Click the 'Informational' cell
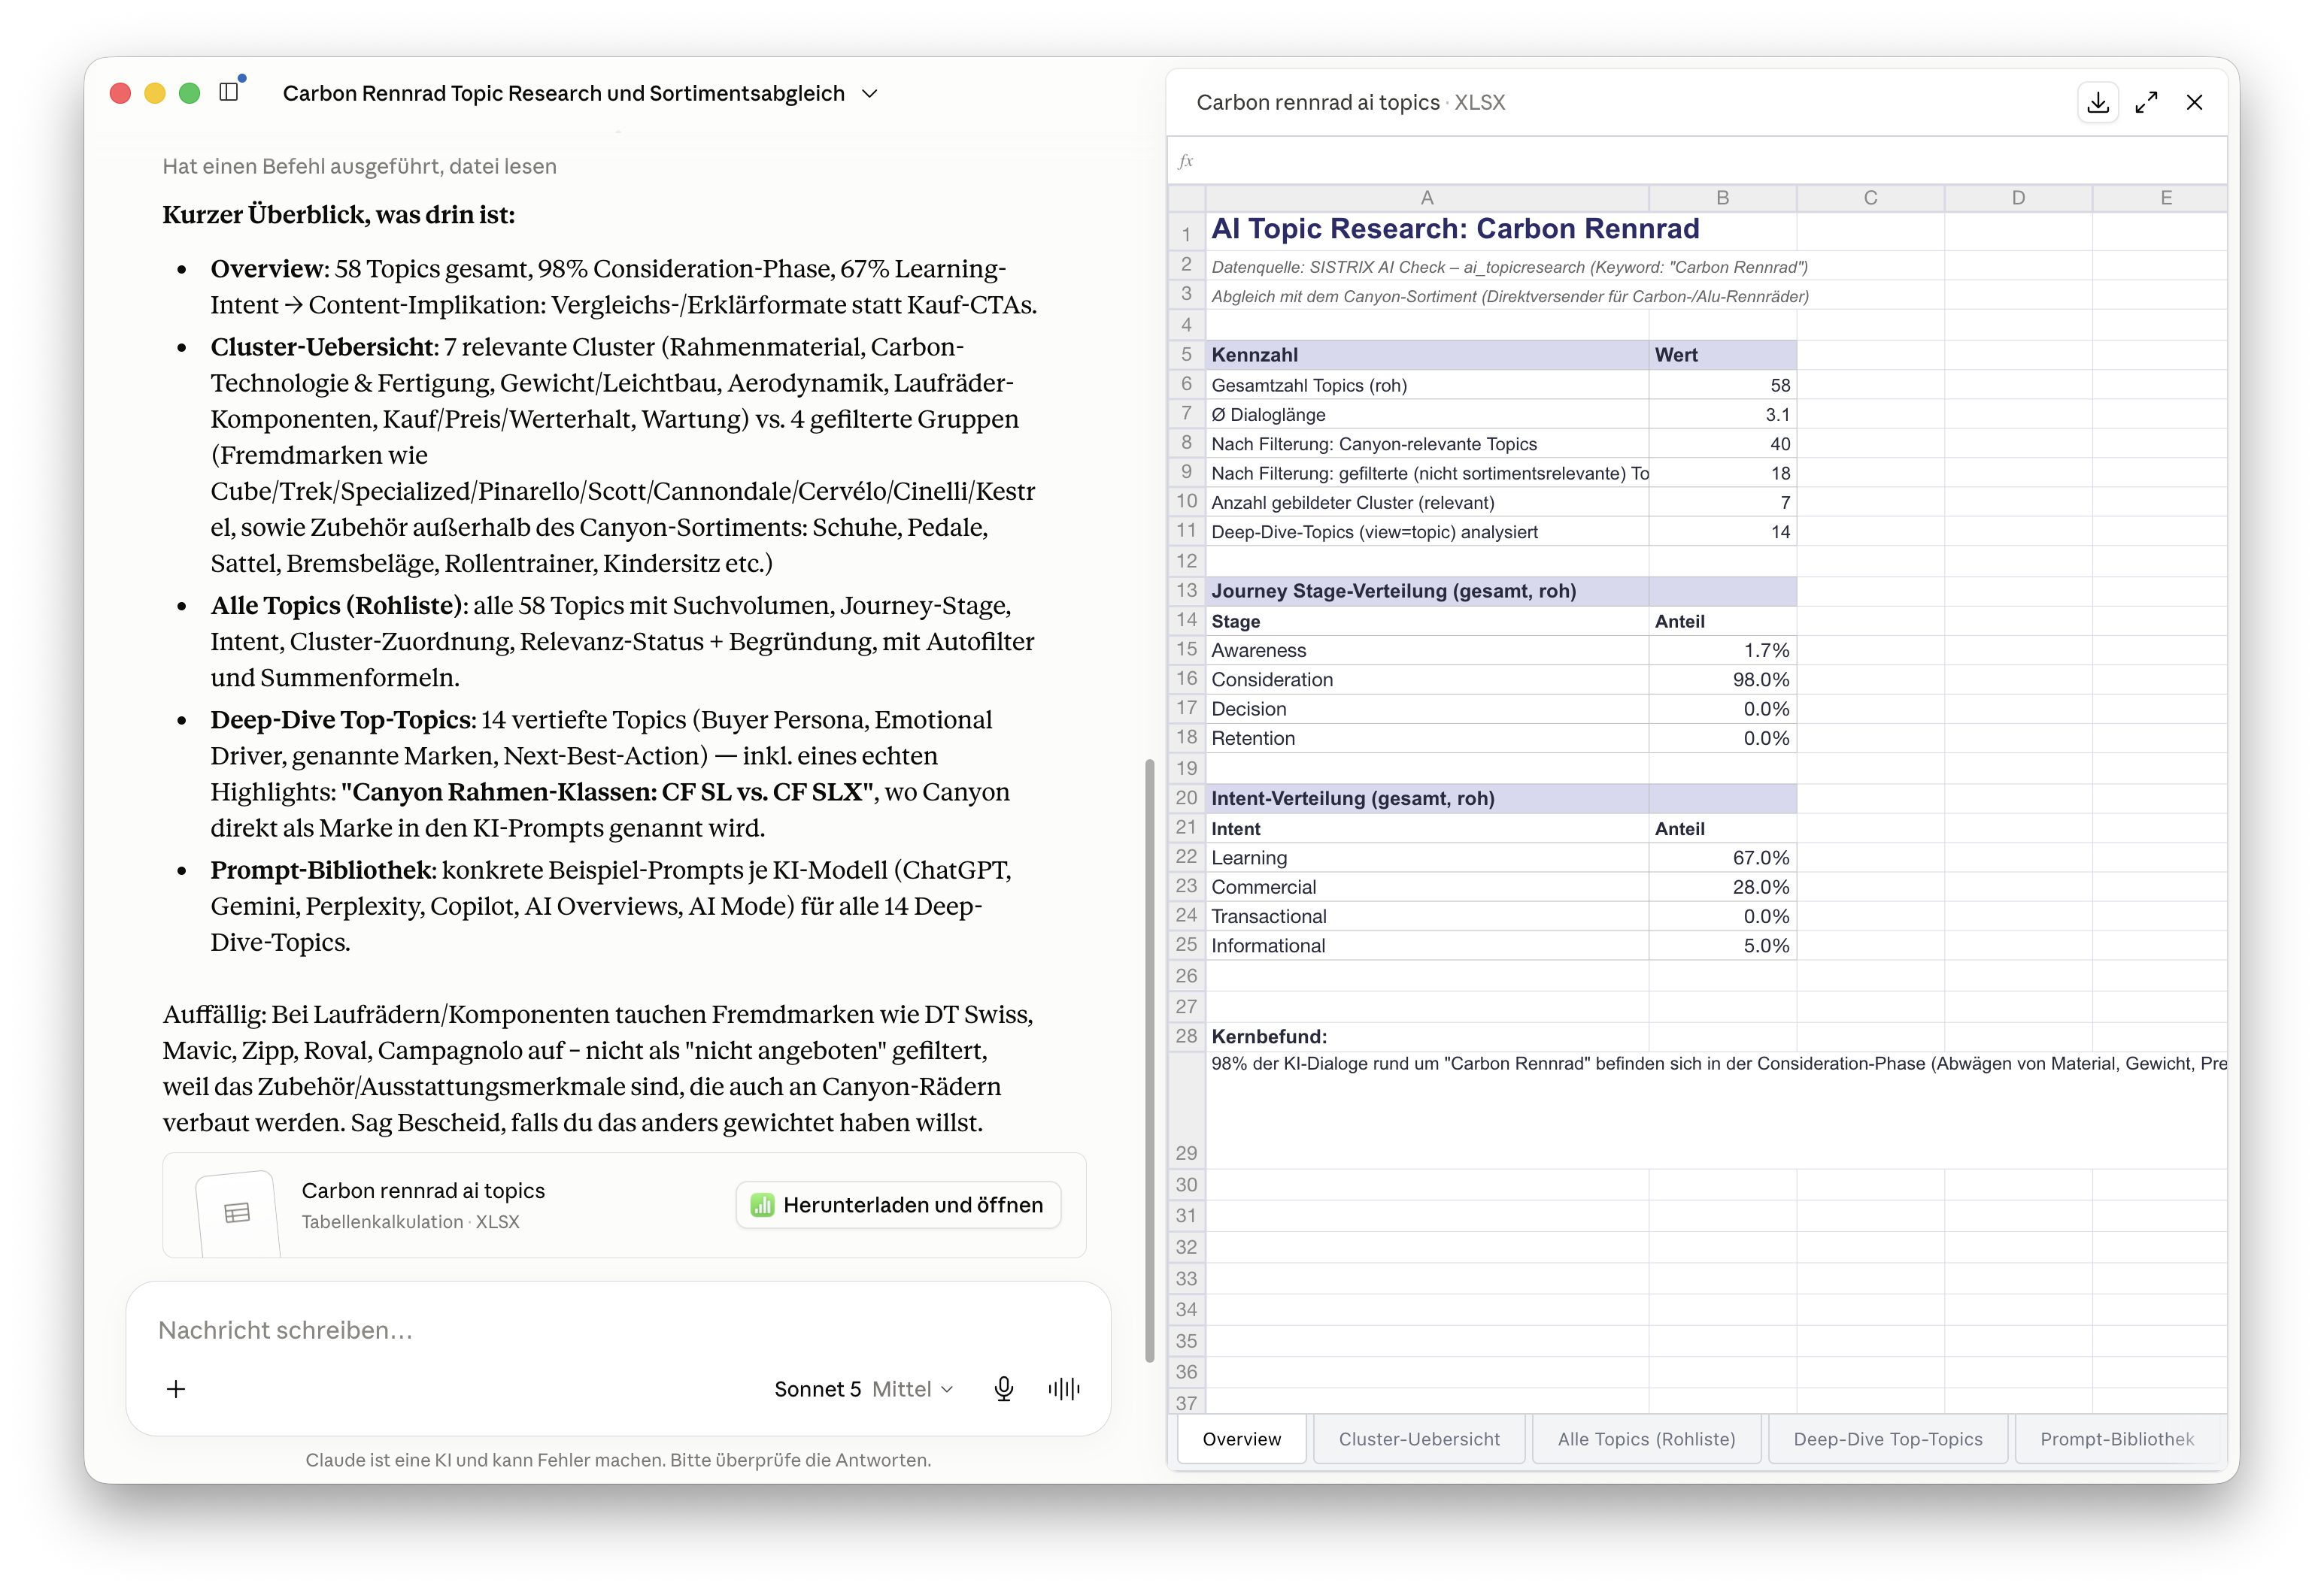The image size is (2324, 1595). pyautogui.click(x=1427, y=946)
